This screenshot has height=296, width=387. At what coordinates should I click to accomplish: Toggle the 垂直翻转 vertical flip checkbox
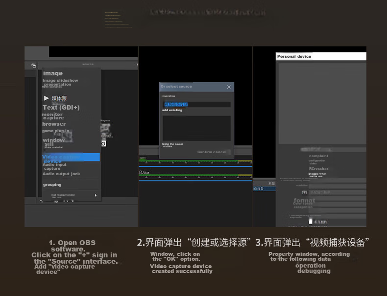(311, 222)
